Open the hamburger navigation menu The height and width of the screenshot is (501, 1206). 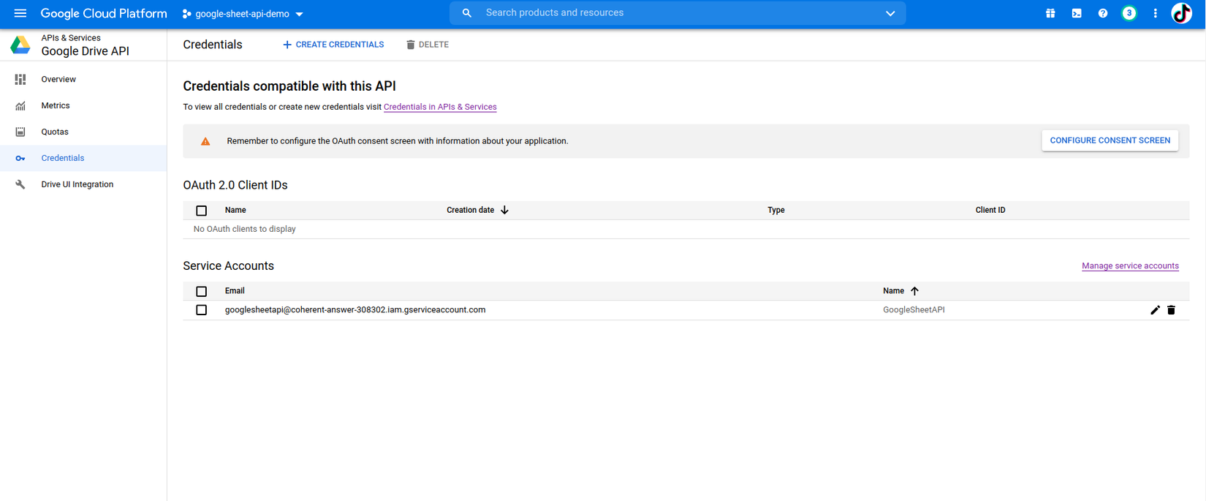[x=20, y=13]
